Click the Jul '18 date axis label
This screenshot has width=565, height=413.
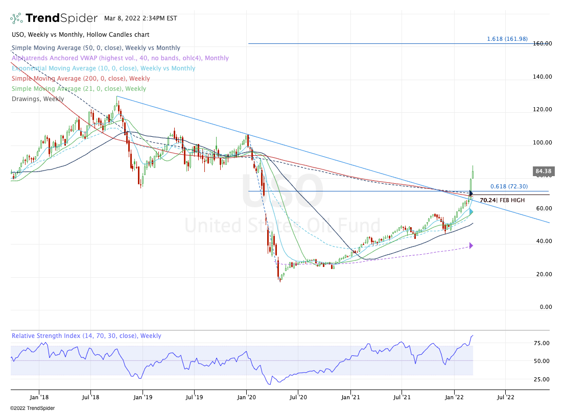click(x=90, y=398)
